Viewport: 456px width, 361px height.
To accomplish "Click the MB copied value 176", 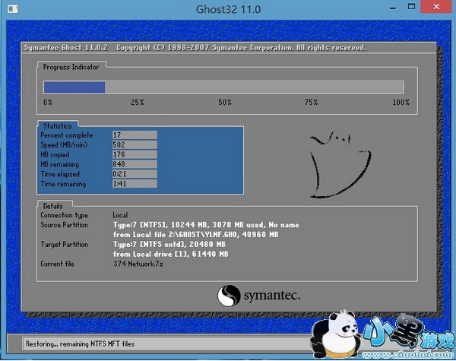I will tap(134, 154).
